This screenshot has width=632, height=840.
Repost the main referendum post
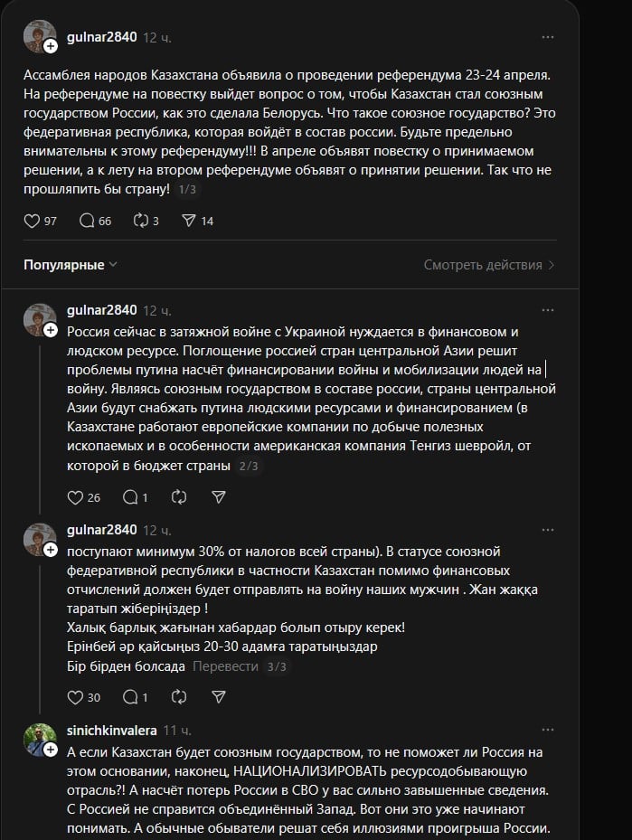(x=140, y=221)
